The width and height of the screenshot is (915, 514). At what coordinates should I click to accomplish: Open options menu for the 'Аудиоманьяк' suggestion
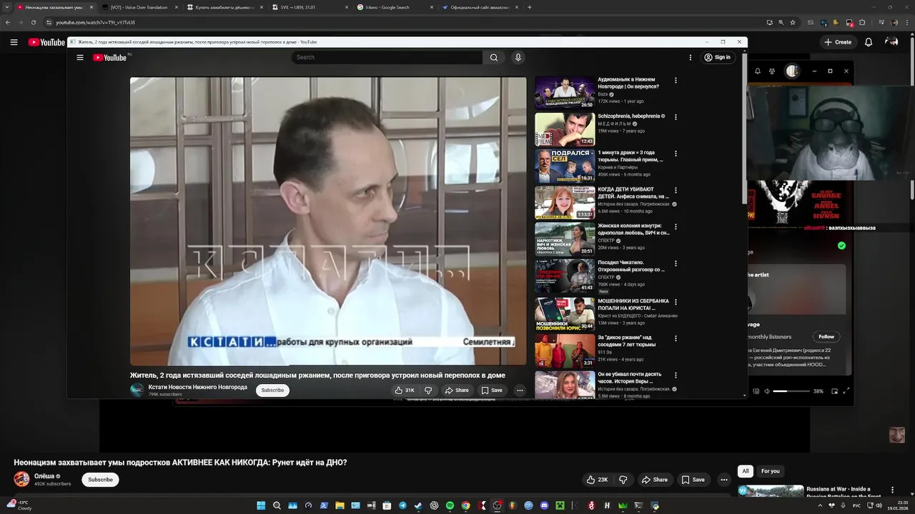point(676,81)
